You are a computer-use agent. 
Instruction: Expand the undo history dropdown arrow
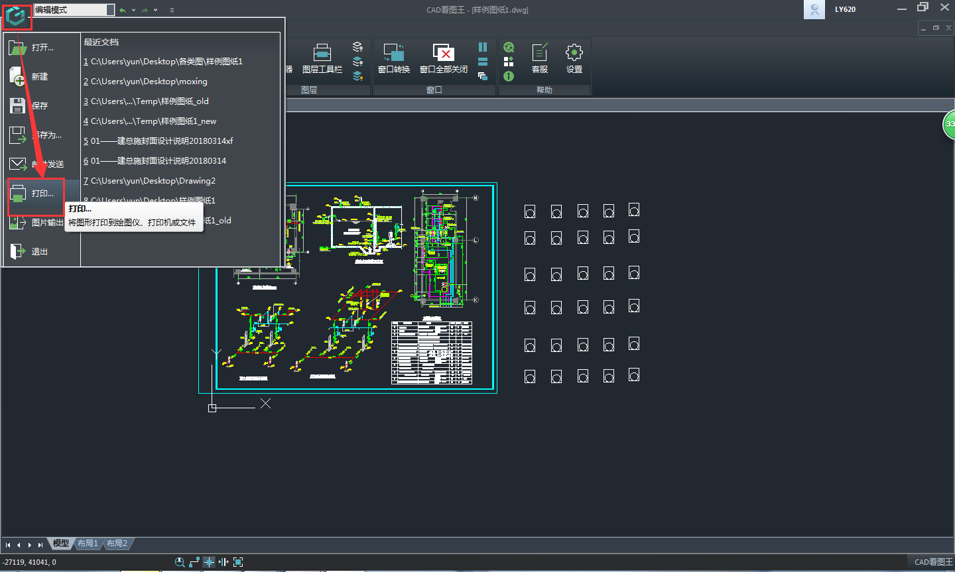133,11
